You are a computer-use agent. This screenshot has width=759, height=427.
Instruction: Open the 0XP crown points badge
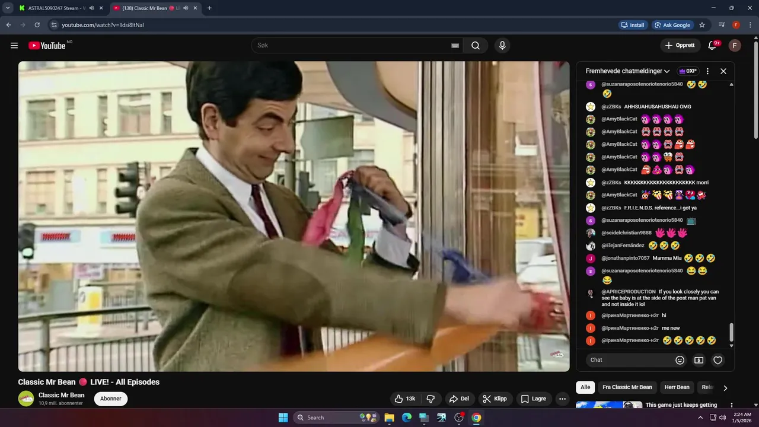688,71
